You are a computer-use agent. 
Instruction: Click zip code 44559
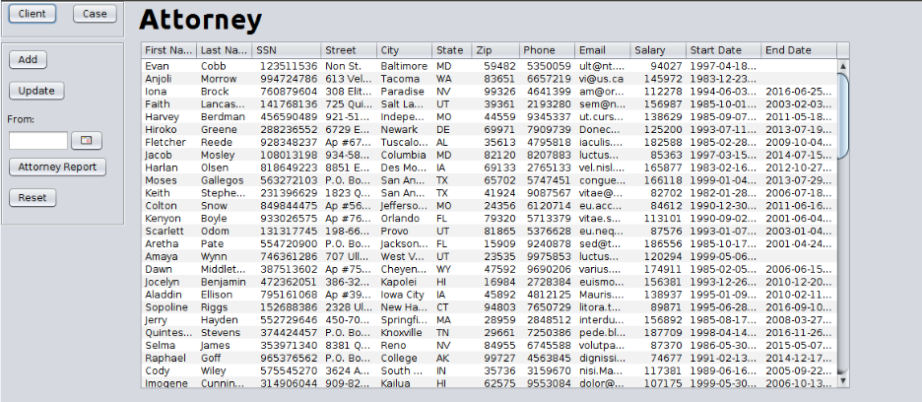pyautogui.click(x=499, y=117)
